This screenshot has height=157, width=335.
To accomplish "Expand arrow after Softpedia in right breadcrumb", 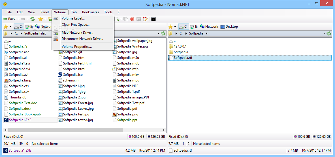I will (x=207, y=33).
